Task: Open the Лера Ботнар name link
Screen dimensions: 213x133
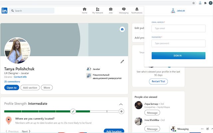Action: coord(151,104)
